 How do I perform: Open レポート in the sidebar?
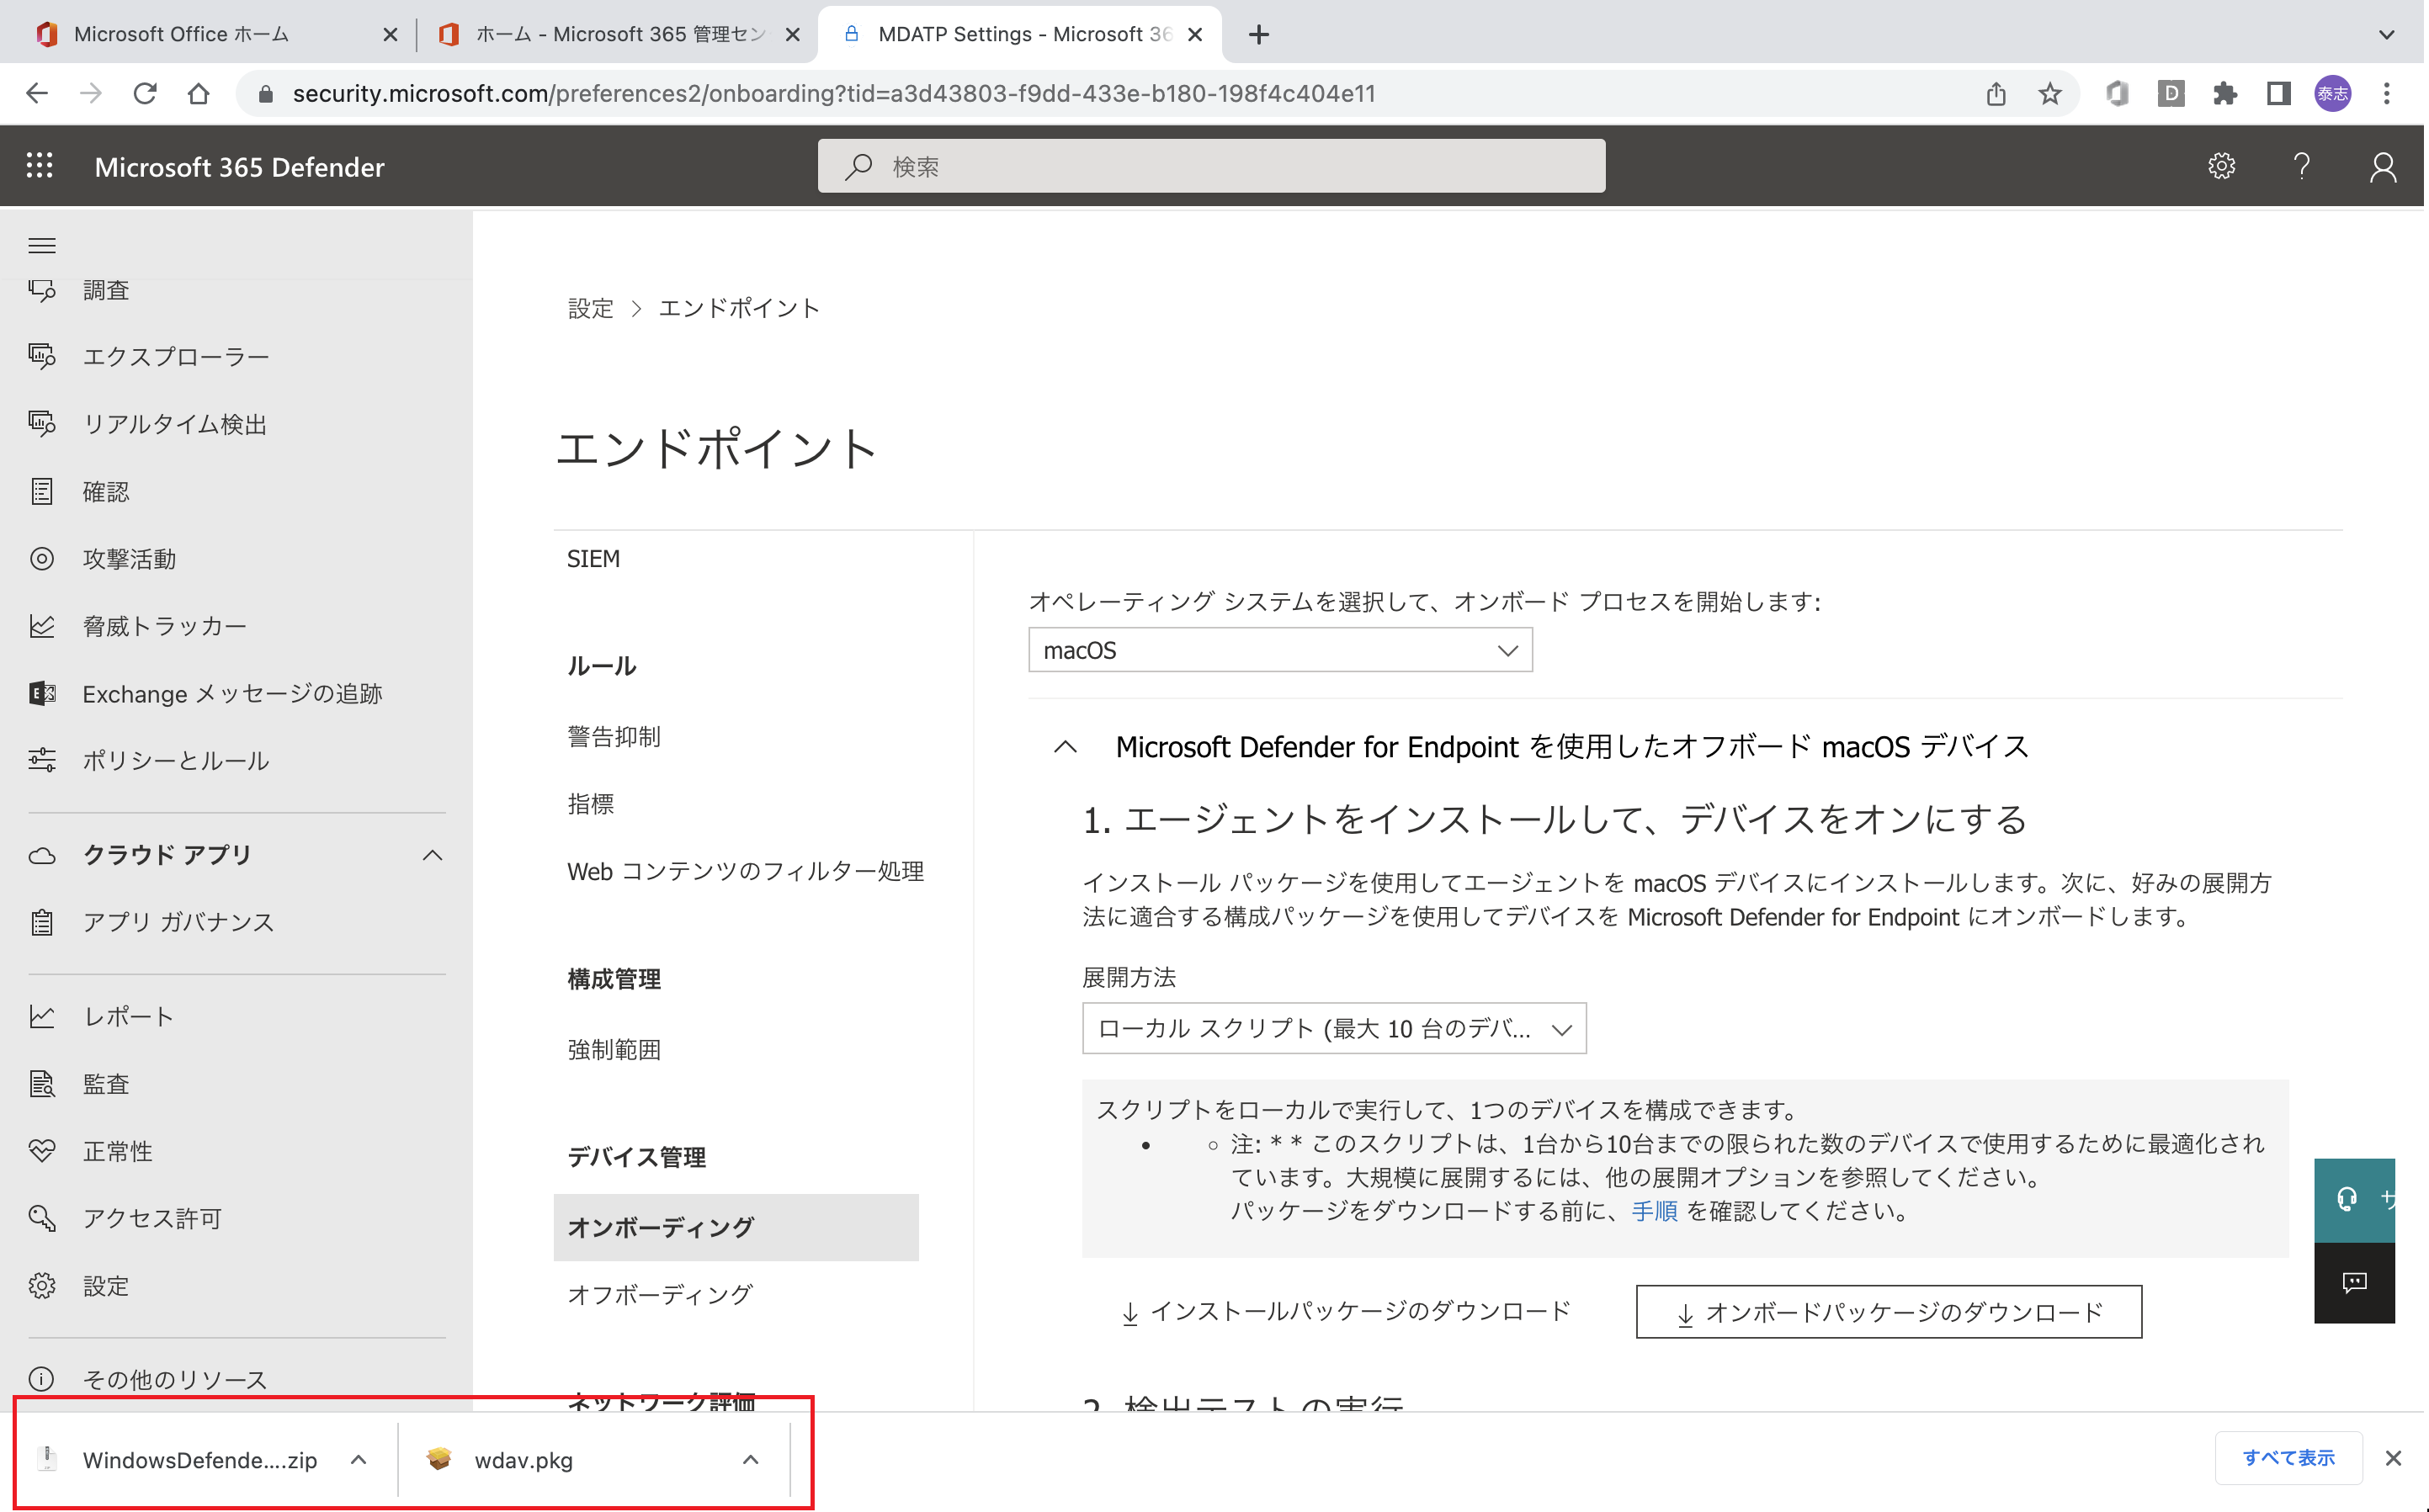(x=129, y=1017)
